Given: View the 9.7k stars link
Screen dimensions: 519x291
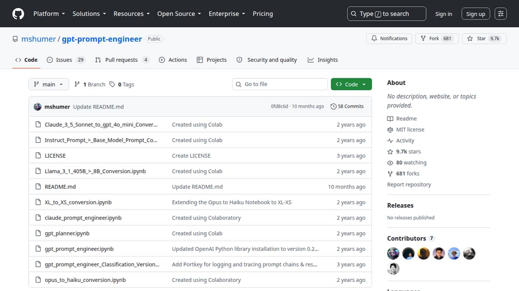Looking at the screenshot, I should point(404,152).
